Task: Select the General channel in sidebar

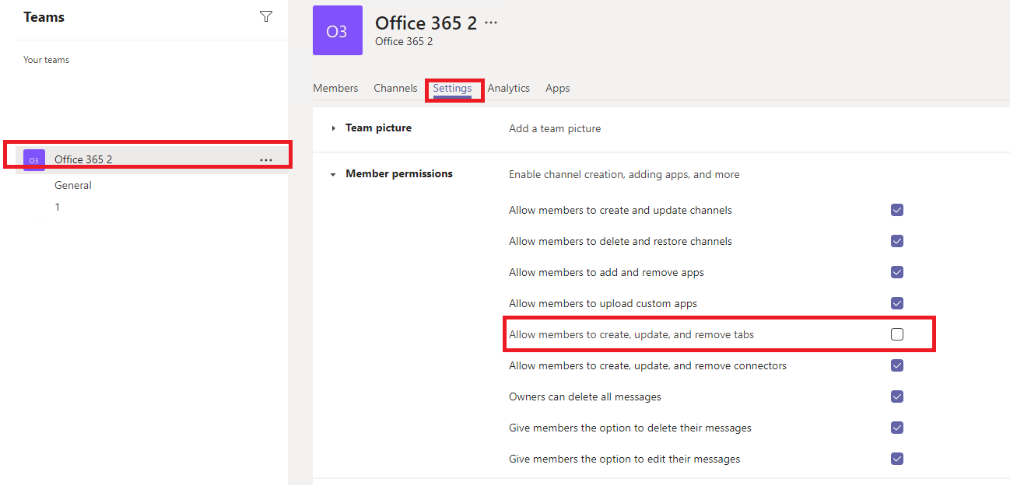Action: 73,185
